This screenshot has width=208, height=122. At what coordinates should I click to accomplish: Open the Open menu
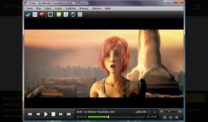29,8
